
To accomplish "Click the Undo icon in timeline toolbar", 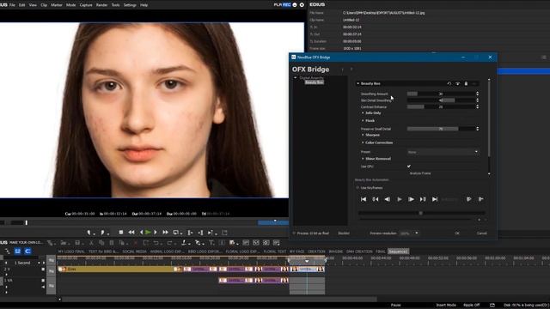I will point(156,242).
